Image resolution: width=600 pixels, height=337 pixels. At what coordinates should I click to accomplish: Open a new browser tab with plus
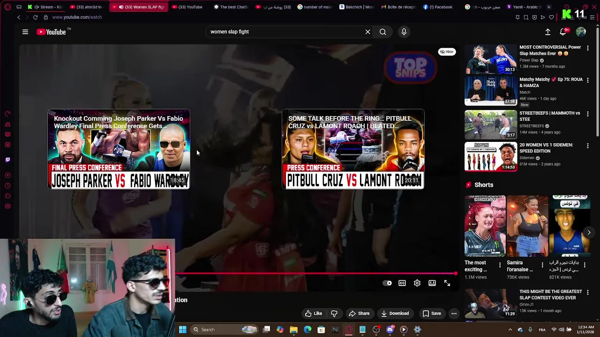click(x=549, y=7)
